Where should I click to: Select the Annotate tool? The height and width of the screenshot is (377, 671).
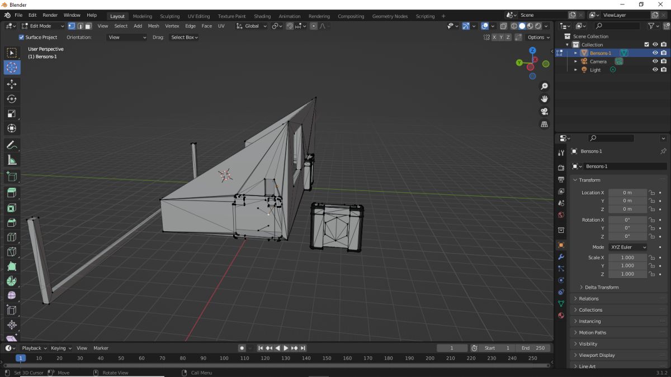pos(12,145)
